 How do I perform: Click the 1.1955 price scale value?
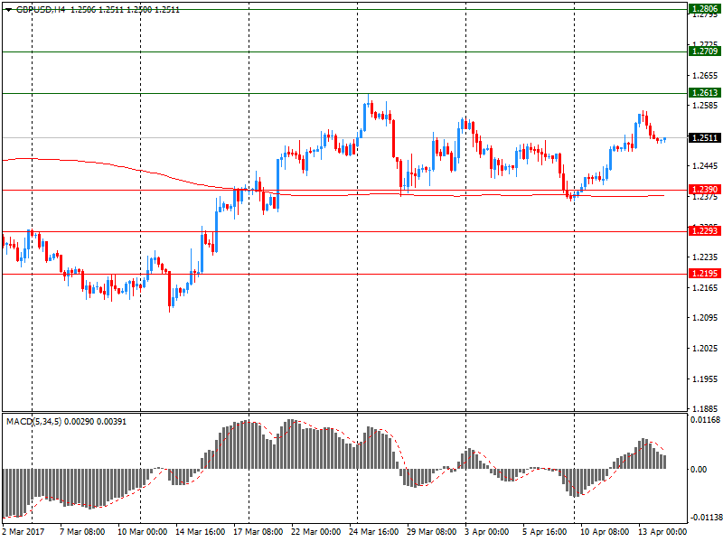705,378
